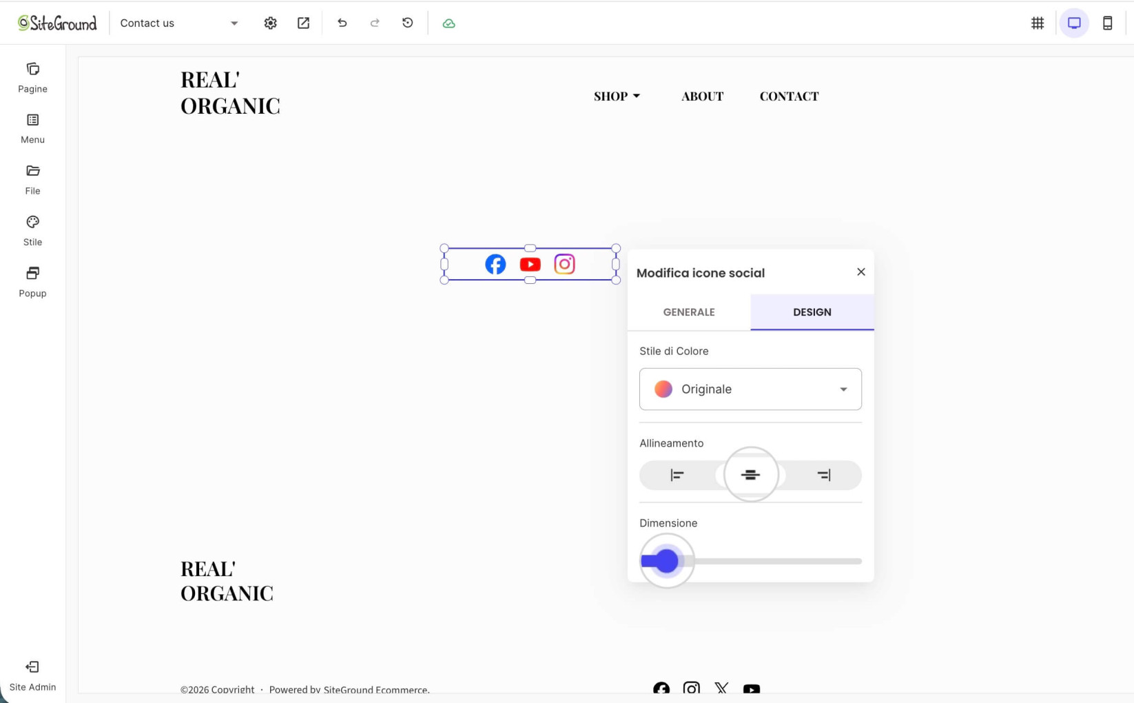Open the Stile di Colore dropdown
This screenshot has height=703, width=1134.
coord(750,389)
